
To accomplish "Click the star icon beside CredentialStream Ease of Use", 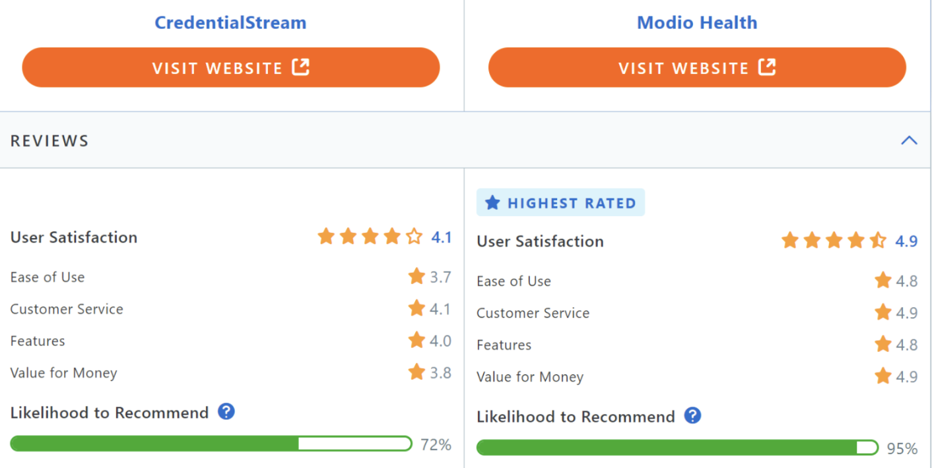I will [x=416, y=276].
